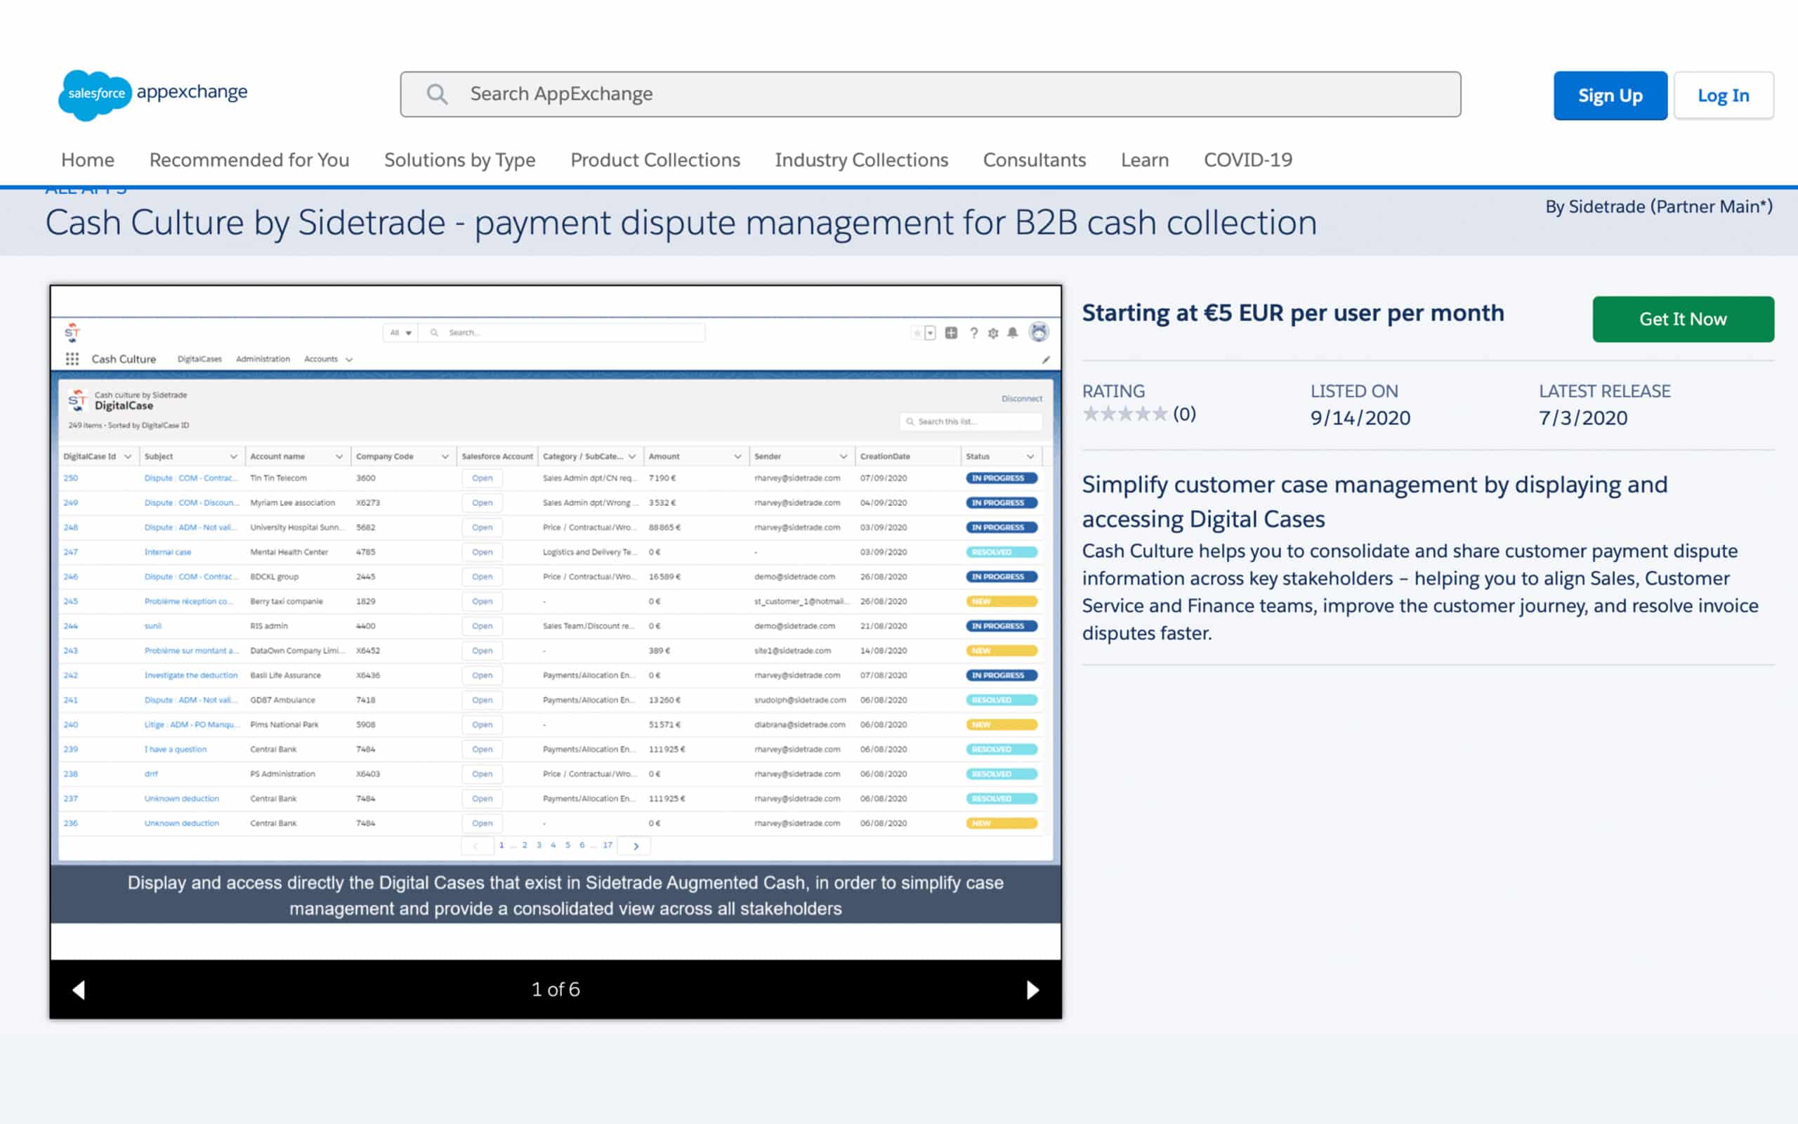
Task: Click the pencil edit icon in preview nav bar
Action: click(1045, 360)
